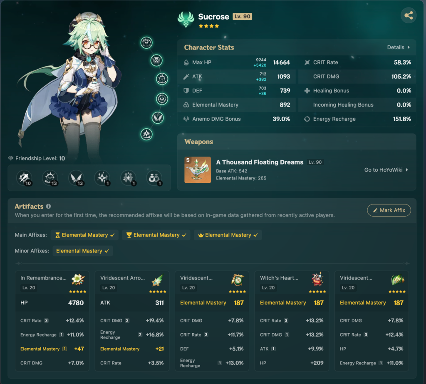This screenshot has width=426, height=384.
Task: Click the In Remembrance artifact title
Action: (43, 278)
